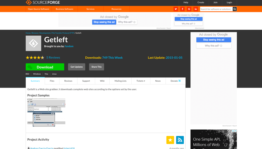Open the Andres Garcia Garcia profile link
The height and width of the screenshot is (149, 262).
(42, 148)
